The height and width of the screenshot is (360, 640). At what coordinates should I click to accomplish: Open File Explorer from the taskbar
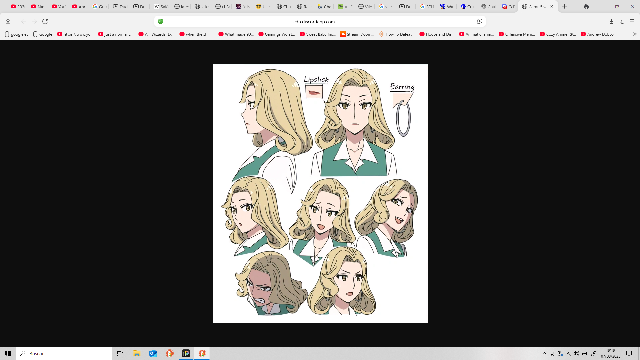click(137, 353)
